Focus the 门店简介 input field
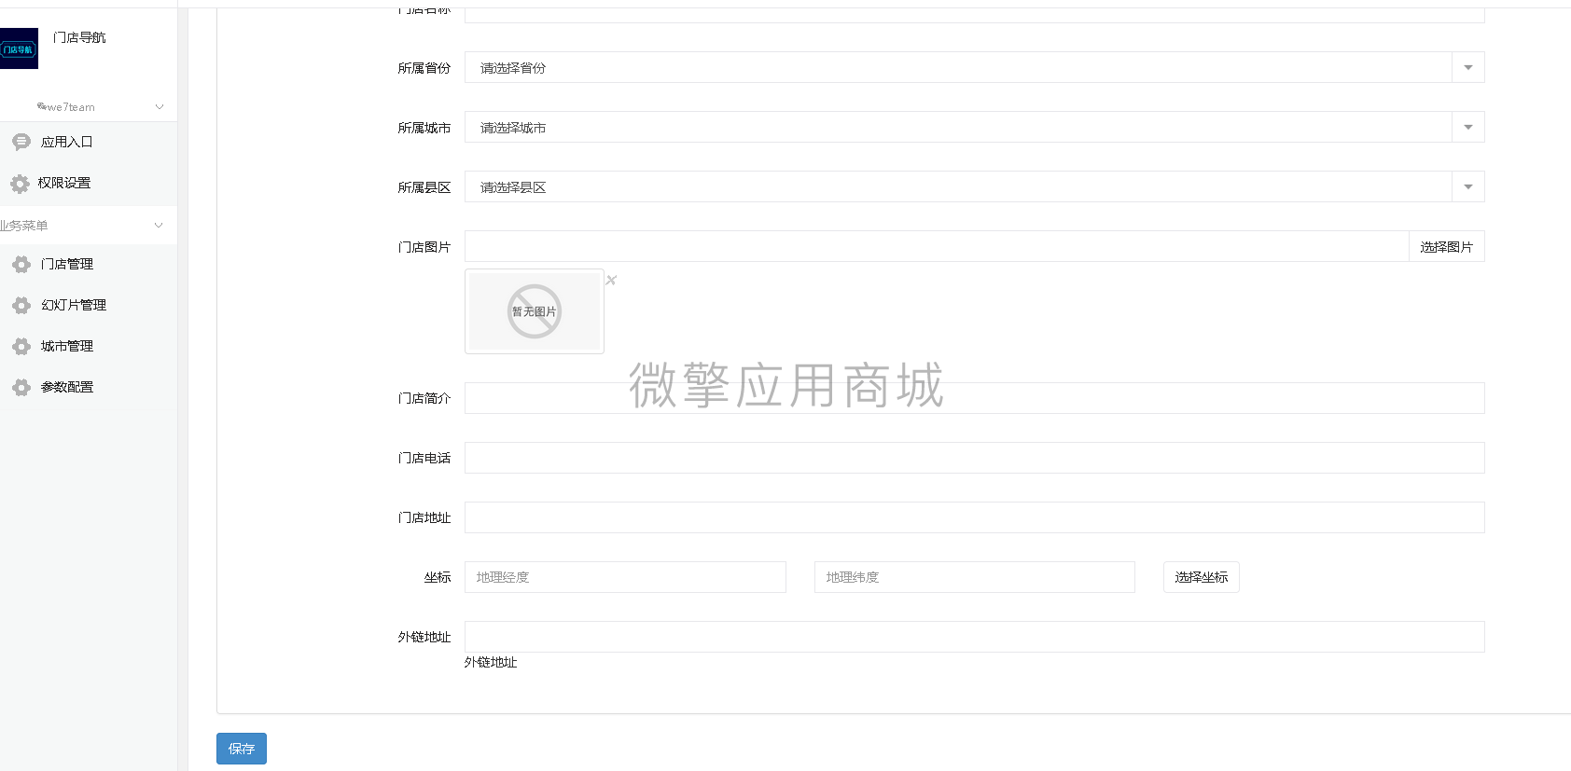 tap(975, 398)
